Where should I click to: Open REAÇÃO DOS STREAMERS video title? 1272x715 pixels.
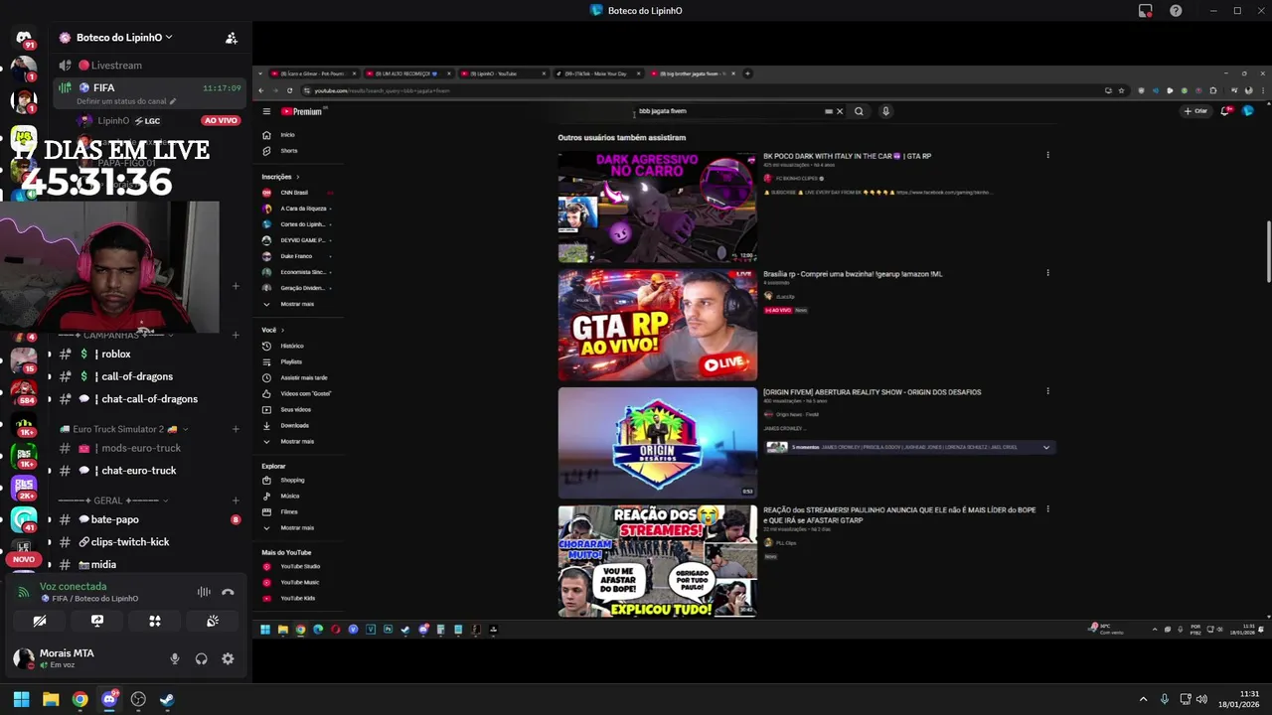point(899,514)
